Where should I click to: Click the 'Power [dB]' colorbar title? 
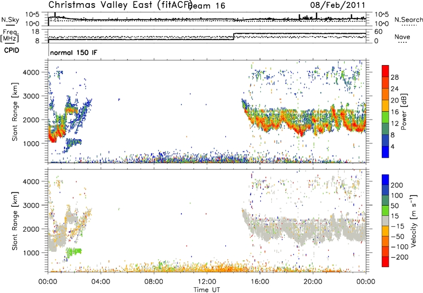click(404, 112)
